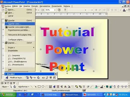Viewport: 130px width, 97px height.
Task: Click free rotate icon in WordArt toolbar
Action: [38, 78]
